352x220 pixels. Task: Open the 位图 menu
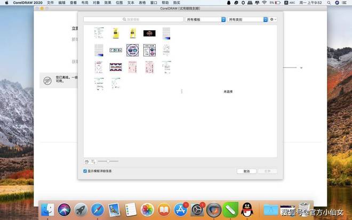119,3
